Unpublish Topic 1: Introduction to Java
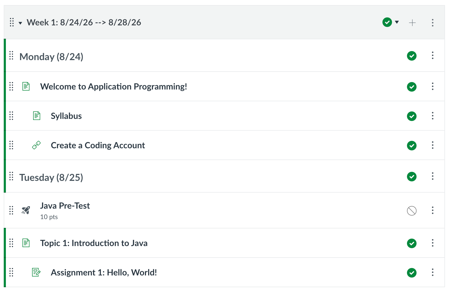The height and width of the screenshot is (292, 449). (x=412, y=243)
